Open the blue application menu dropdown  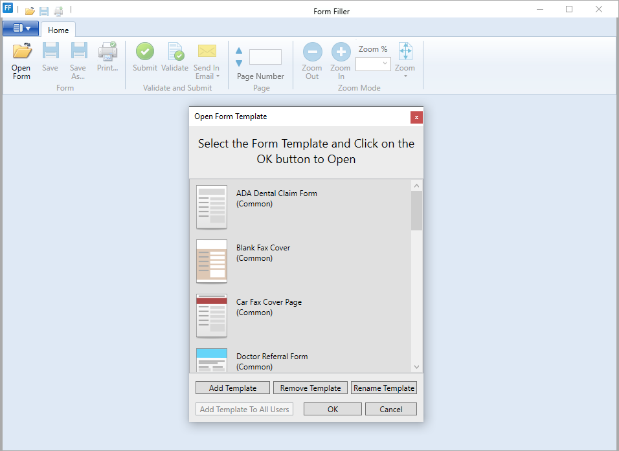point(21,28)
